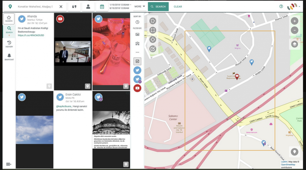This screenshot has height=170, width=306.
Task: Clear the Konaklar Mahallesi location text
Action: (x=61, y=7)
